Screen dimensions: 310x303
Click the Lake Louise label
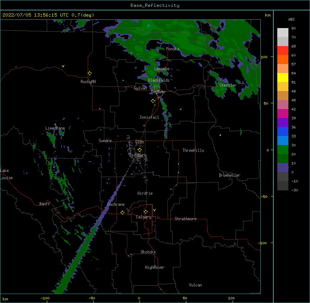6,174
